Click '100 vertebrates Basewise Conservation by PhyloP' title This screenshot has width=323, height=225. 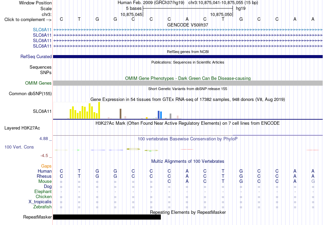point(188,139)
